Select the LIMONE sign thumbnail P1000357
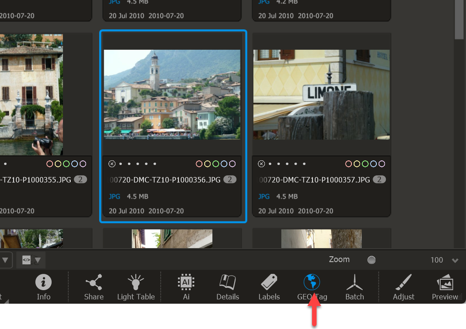 (321, 94)
